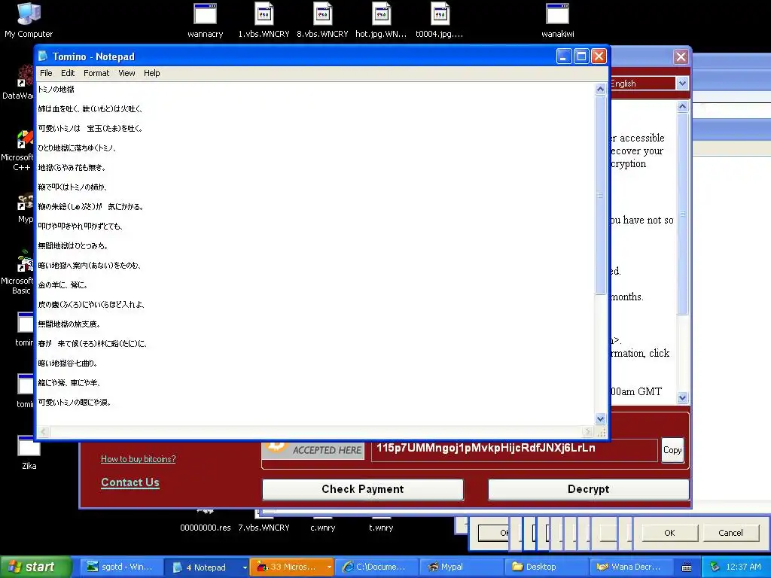771x578 pixels.
Task: Open the Zika desktop icon
Action: coord(29,453)
